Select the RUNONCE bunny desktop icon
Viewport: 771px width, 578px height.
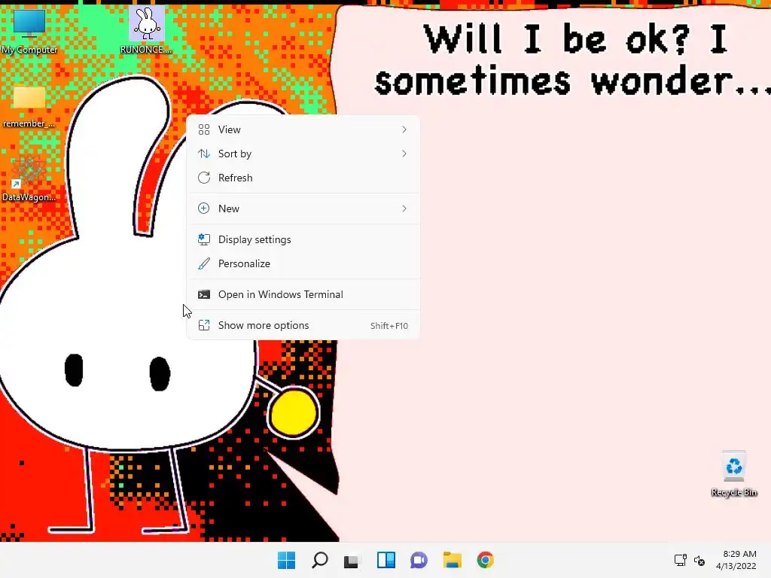click(x=146, y=30)
